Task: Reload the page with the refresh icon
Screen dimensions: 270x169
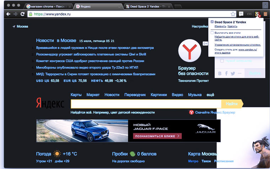Action: [x=22, y=14]
